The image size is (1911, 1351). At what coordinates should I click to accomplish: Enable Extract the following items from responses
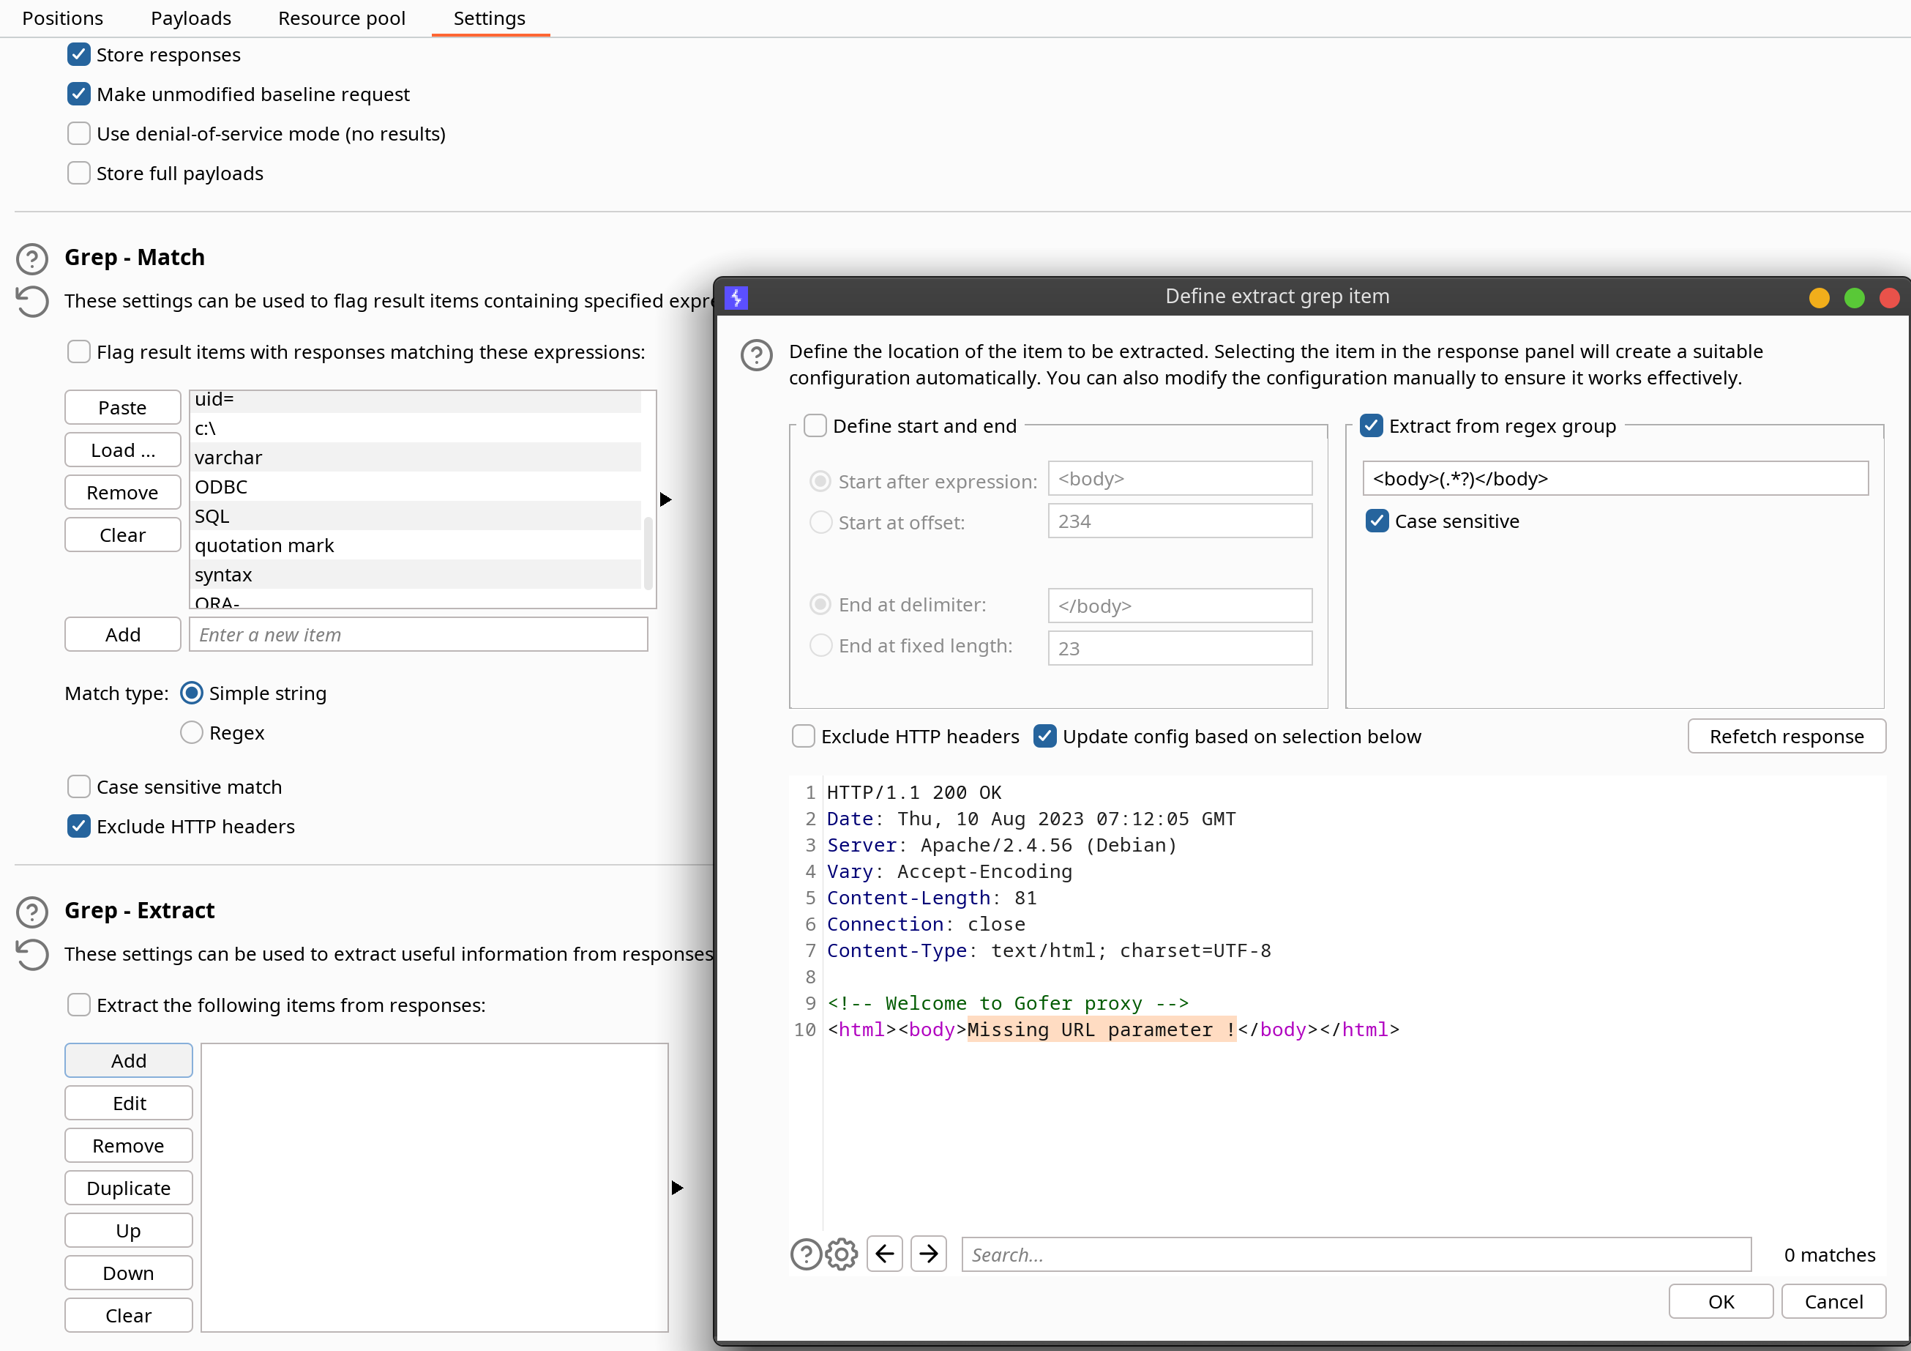pyautogui.click(x=78, y=1005)
